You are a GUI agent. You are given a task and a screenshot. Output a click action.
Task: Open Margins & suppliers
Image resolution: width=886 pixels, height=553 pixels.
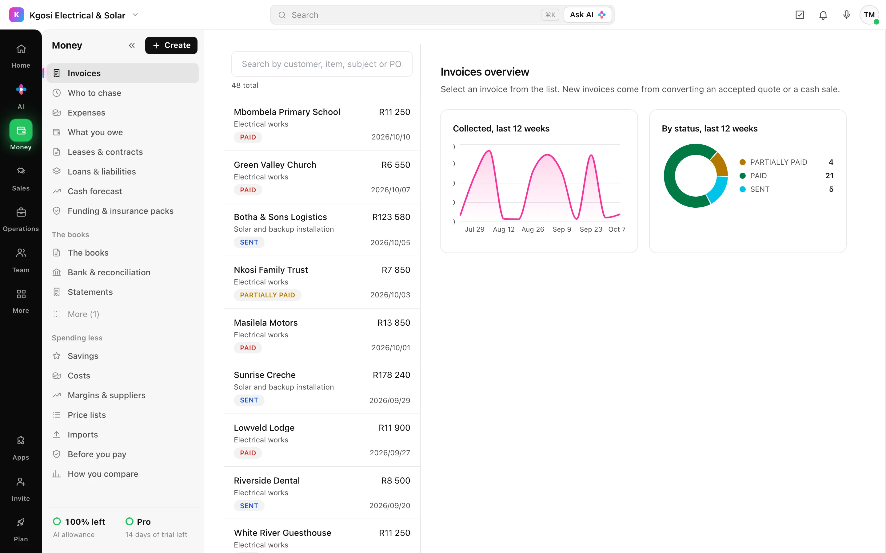[123, 395]
